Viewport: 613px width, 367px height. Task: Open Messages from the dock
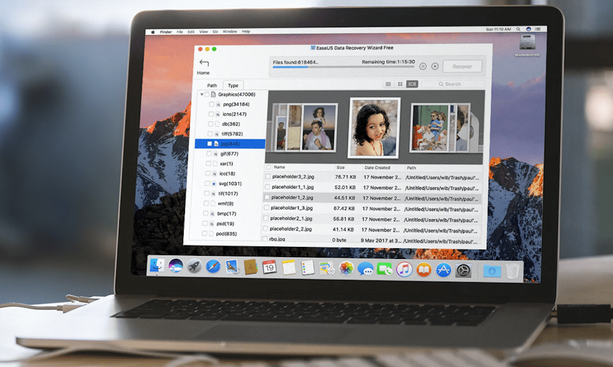coord(365,269)
